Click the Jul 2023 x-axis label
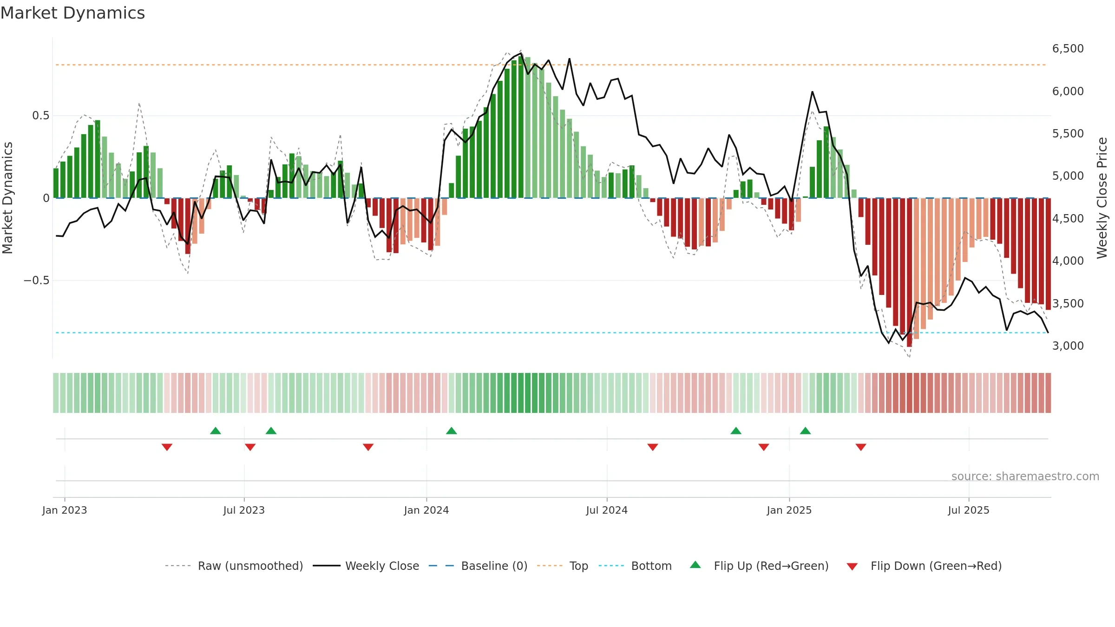1115x627 pixels. pyautogui.click(x=244, y=510)
